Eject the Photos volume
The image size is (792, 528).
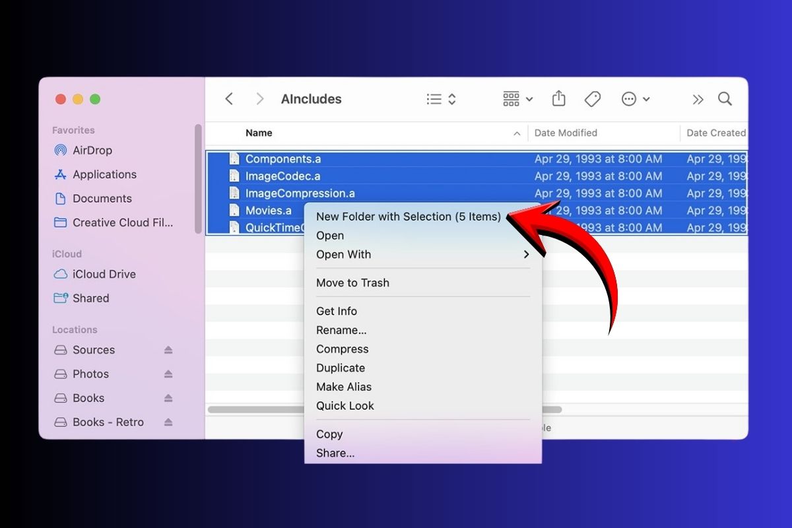tap(168, 374)
